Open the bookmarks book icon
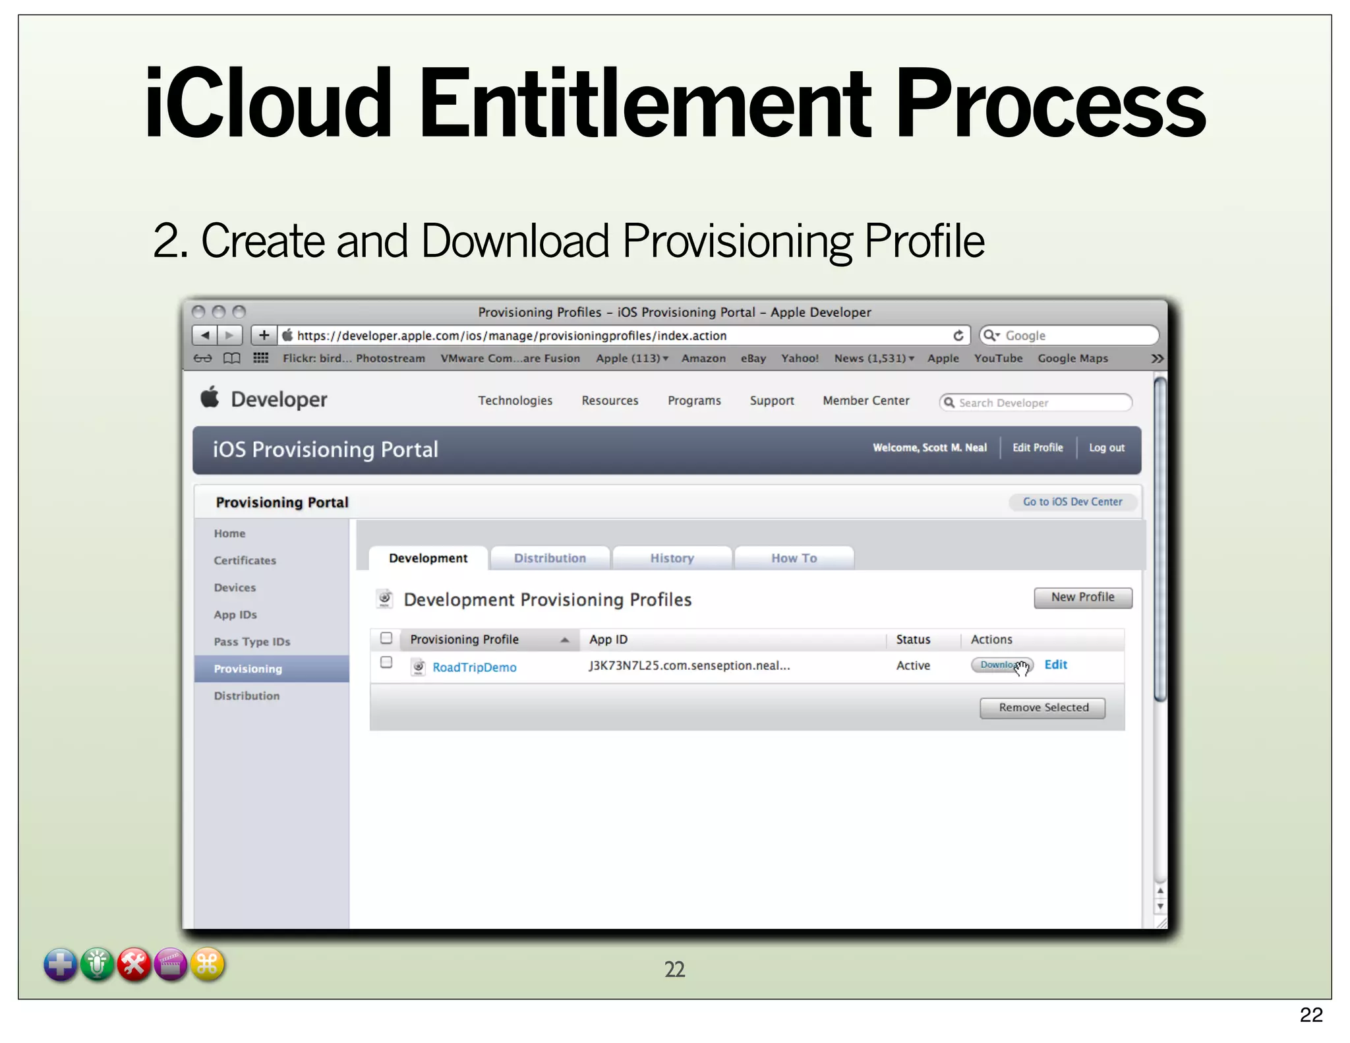Viewport: 1350px width, 1043px height. click(x=231, y=358)
